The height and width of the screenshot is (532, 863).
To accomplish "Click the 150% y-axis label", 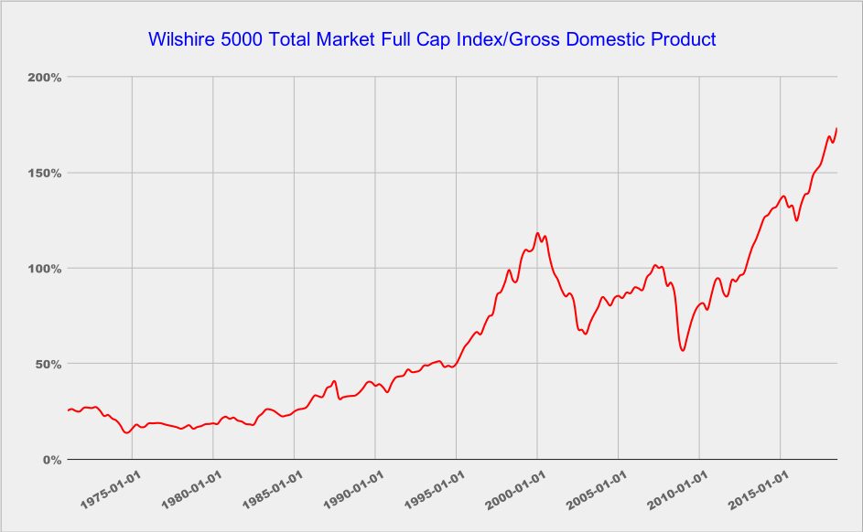I will coord(44,173).
